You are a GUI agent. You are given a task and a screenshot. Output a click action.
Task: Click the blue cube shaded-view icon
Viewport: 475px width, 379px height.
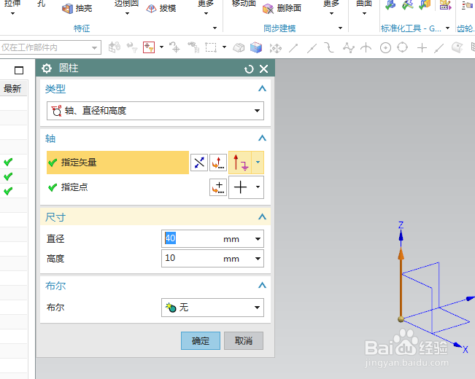(256, 47)
